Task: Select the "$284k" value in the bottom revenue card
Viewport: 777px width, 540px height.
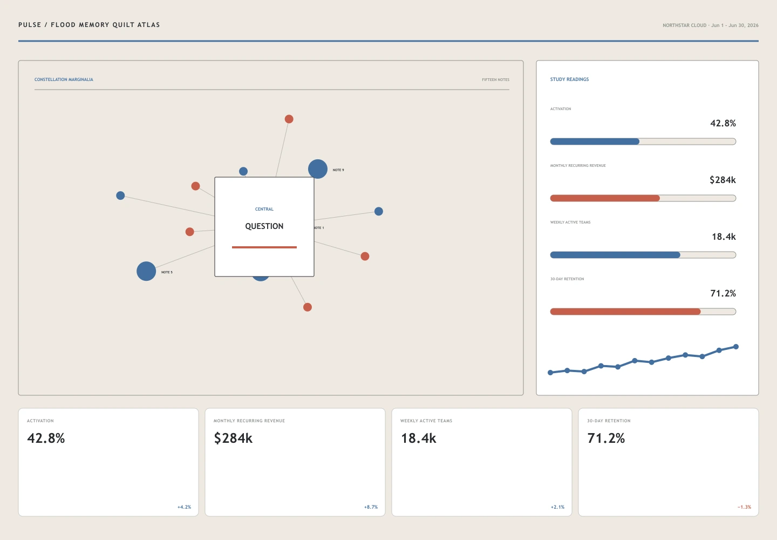Action: coord(233,438)
